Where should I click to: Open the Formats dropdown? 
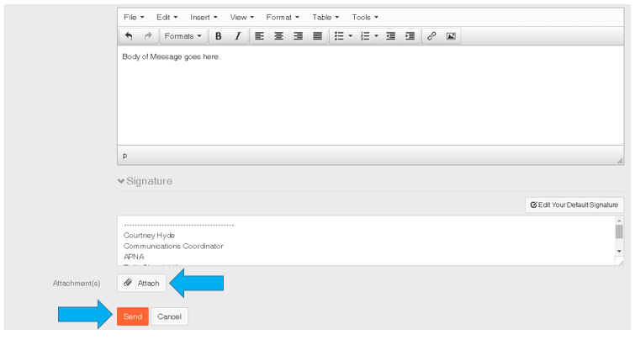coord(183,36)
